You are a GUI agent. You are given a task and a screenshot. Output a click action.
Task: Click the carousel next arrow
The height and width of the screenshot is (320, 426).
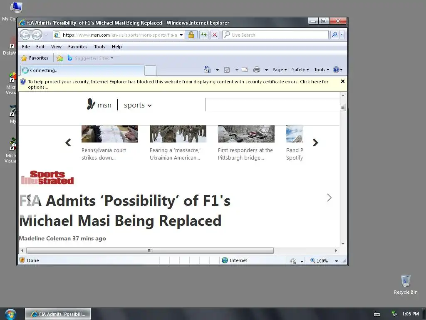[x=315, y=142]
